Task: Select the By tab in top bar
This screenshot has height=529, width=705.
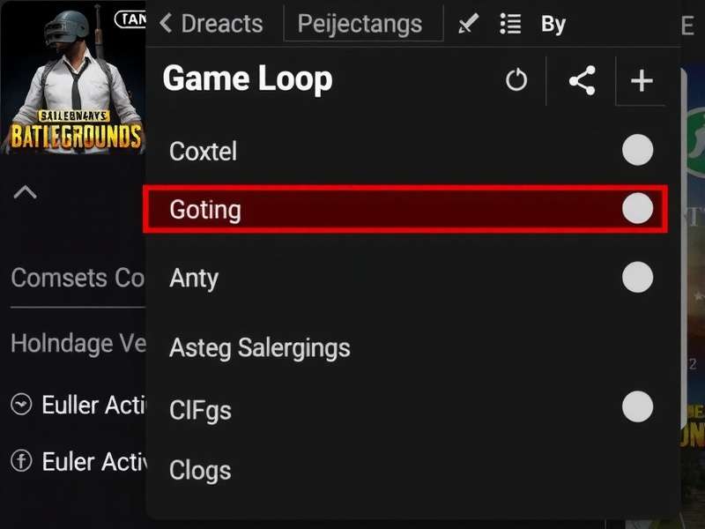Action: pyautogui.click(x=553, y=24)
